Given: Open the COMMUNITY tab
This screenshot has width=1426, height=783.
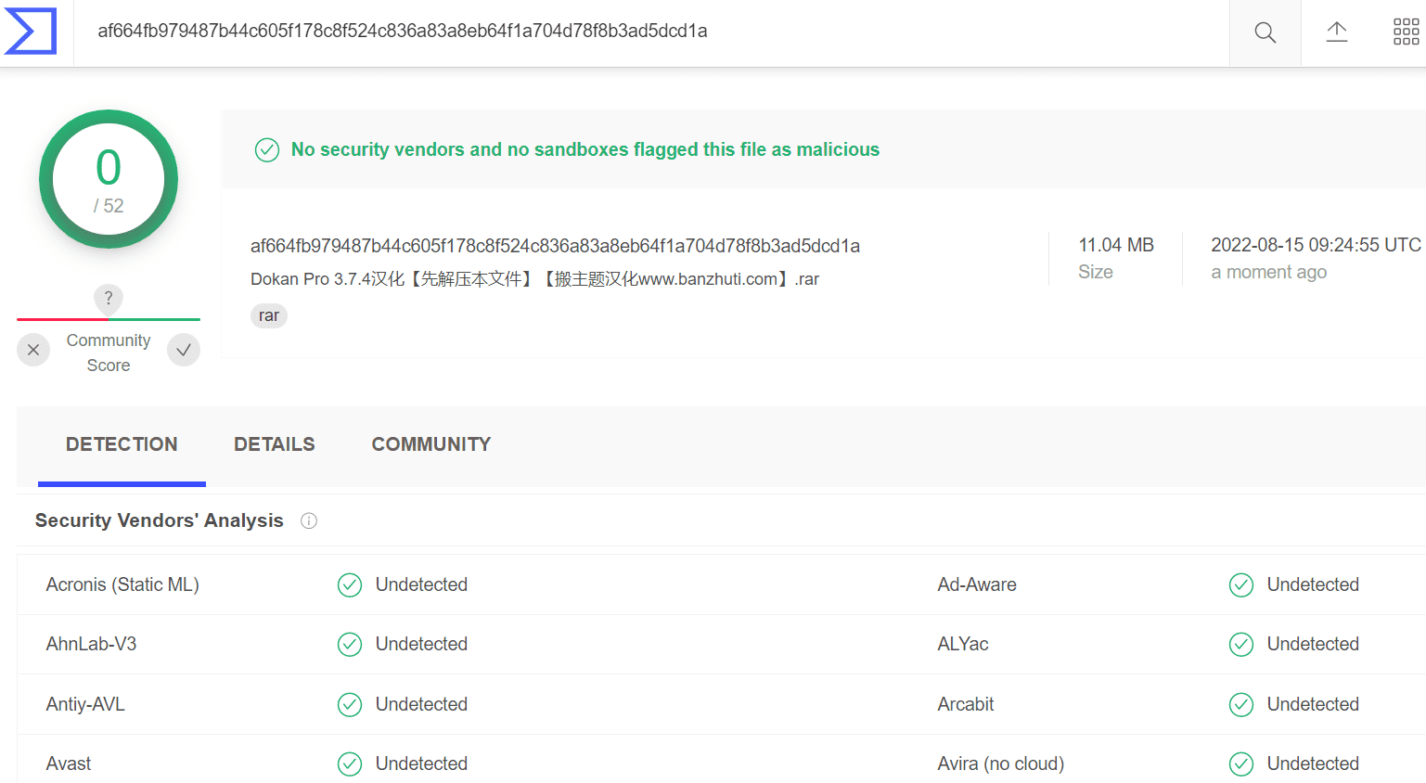Looking at the screenshot, I should 431,445.
